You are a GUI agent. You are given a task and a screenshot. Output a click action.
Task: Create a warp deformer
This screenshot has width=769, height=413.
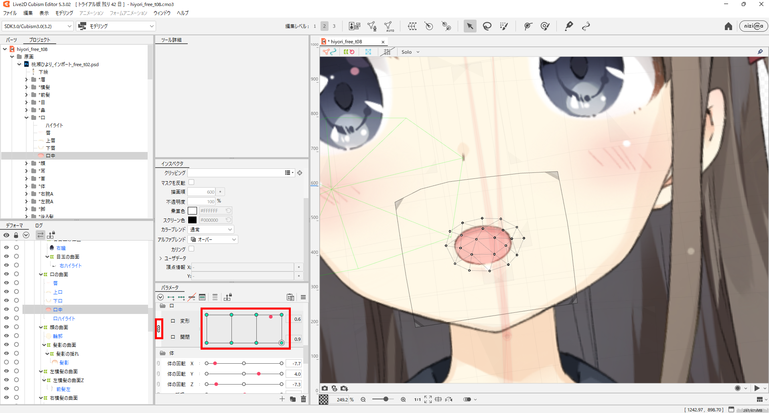pos(412,26)
